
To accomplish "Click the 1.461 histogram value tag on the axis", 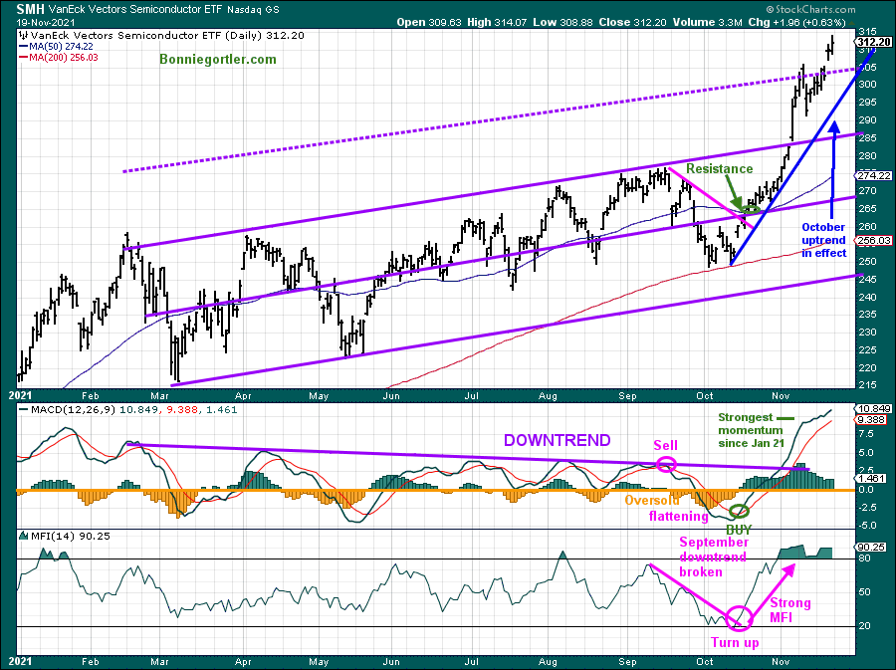I will (x=871, y=479).
